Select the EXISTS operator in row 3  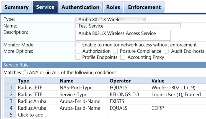(128, 101)
